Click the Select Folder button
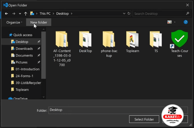The image size is (194, 128). point(144,119)
